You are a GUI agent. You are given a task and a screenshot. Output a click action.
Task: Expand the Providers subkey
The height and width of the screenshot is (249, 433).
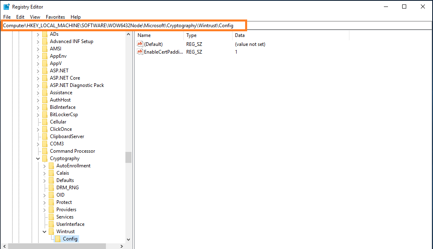[x=45, y=210]
